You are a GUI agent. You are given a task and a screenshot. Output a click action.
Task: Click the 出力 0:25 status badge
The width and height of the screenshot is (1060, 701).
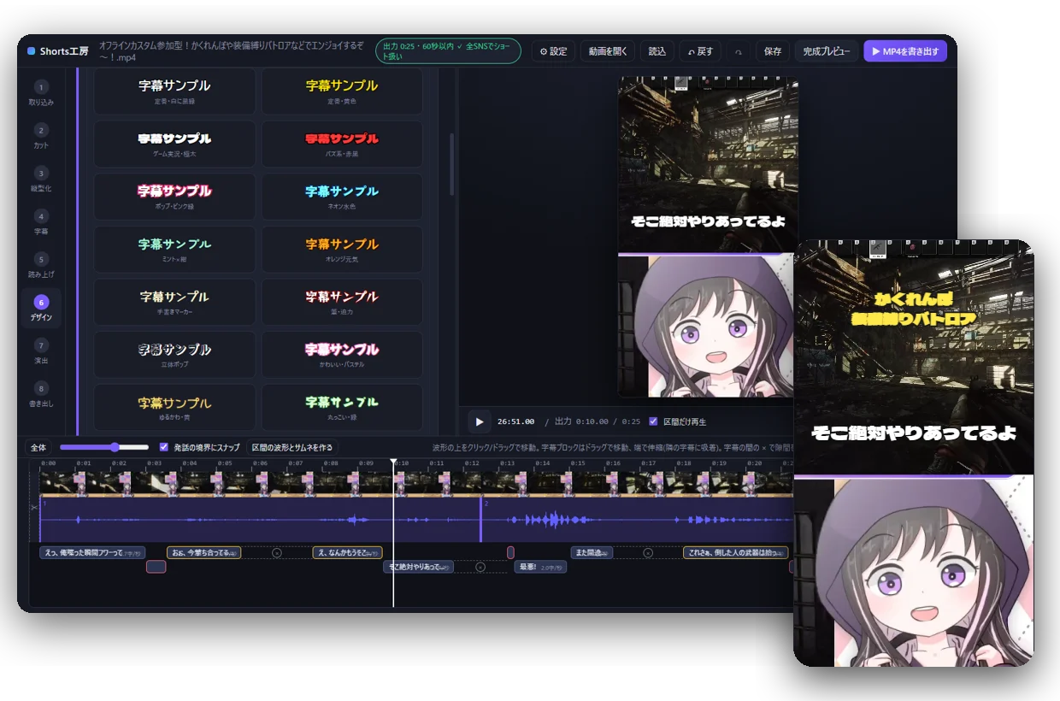tap(448, 51)
